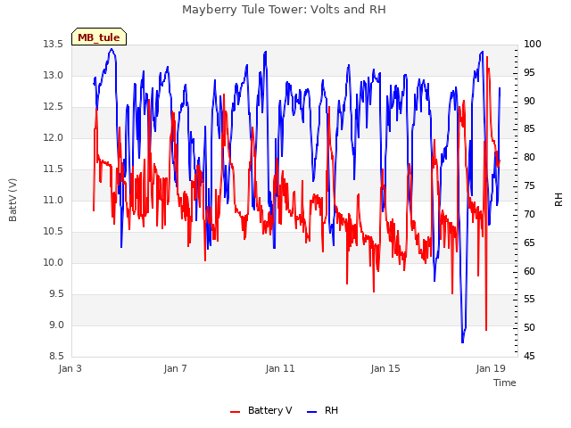Click the 'BattV (V)' left axis label
Screen dimensions: 571x428
[x=12, y=200]
